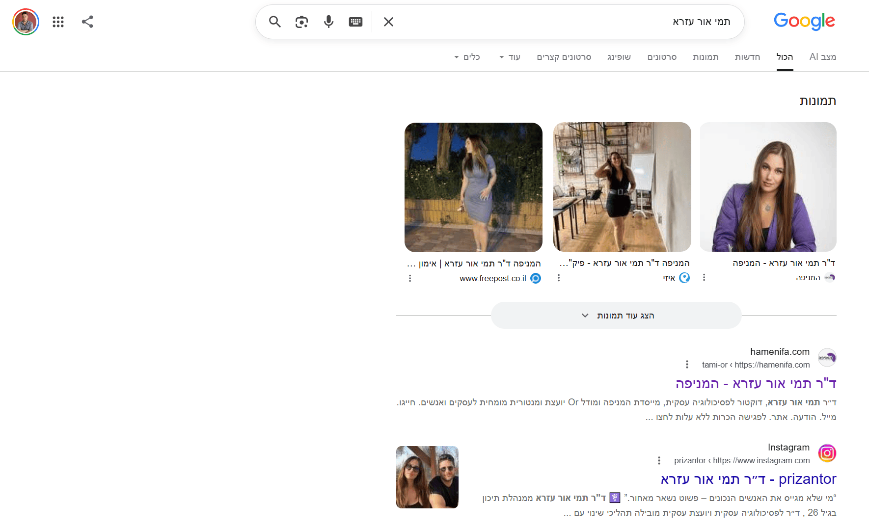This screenshot has height=528, width=869.
Task: Click the תמונות section heading
Action: (x=817, y=101)
